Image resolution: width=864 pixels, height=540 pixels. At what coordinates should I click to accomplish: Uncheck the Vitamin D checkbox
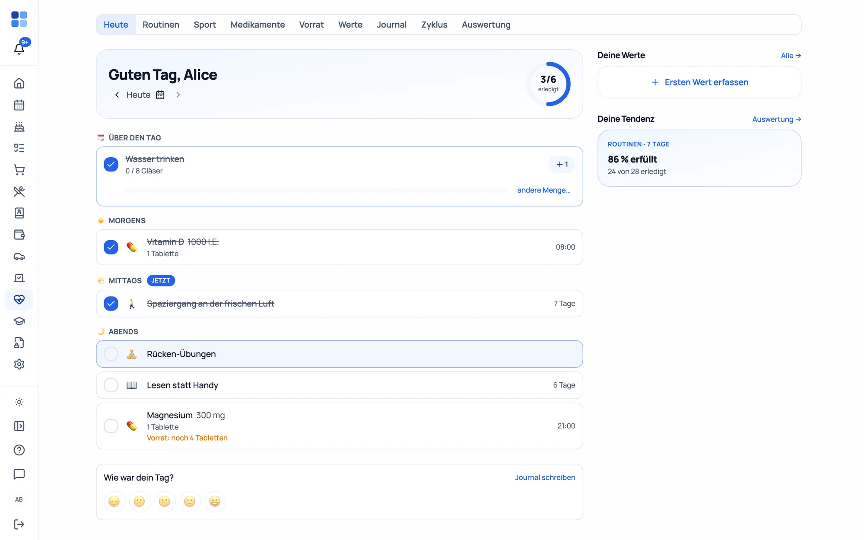[x=111, y=247]
